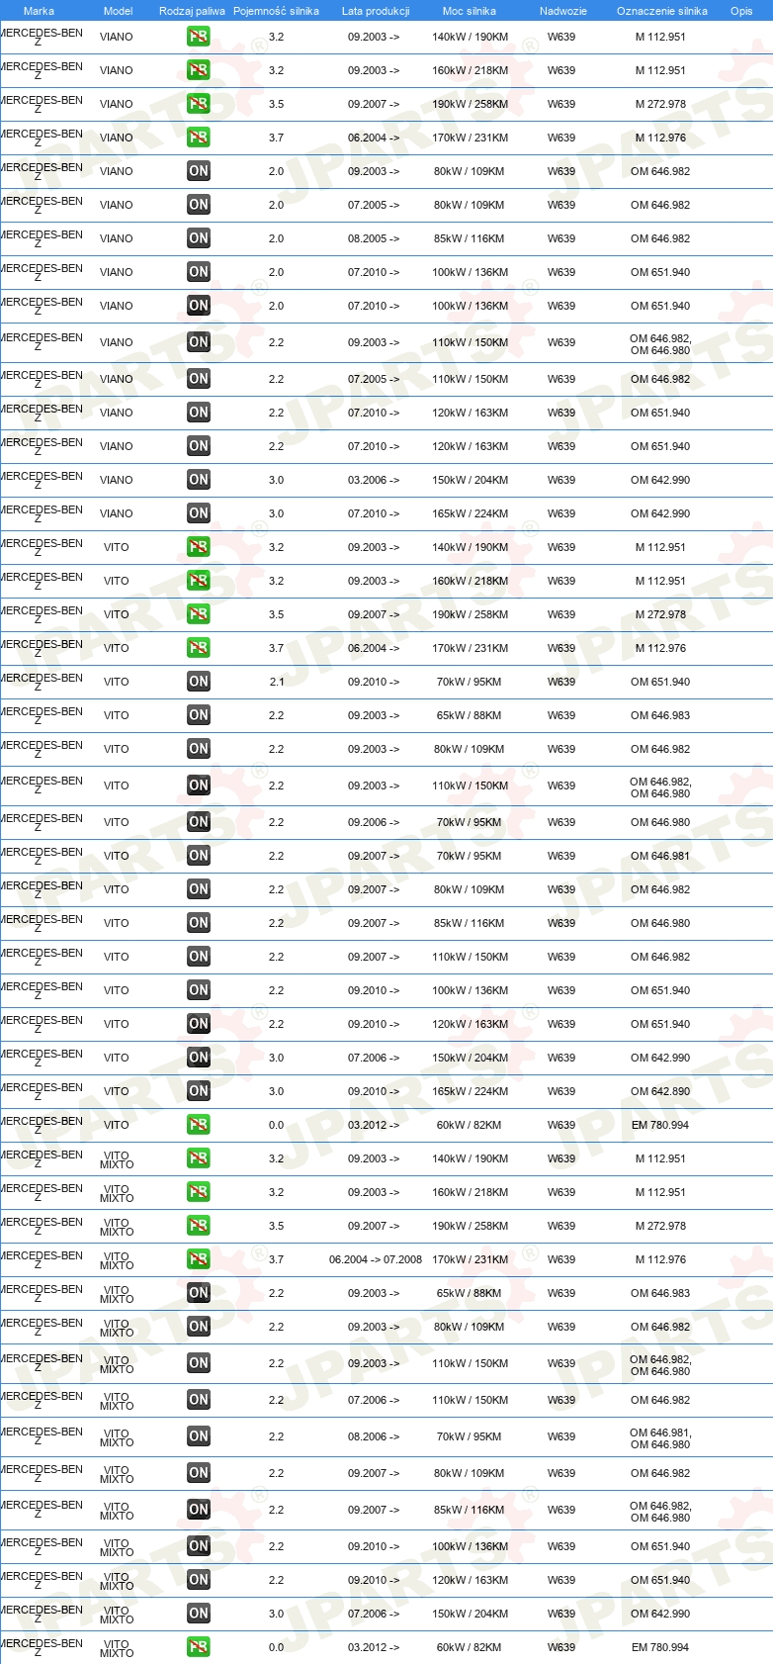773x1664 pixels.
Task: Click the ON diesel icon for Vito OM 642.890 row
Action: (199, 1091)
